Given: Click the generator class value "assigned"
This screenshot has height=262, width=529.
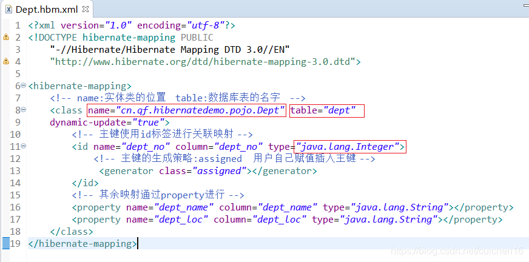Looking at the screenshot, I should [x=219, y=171].
